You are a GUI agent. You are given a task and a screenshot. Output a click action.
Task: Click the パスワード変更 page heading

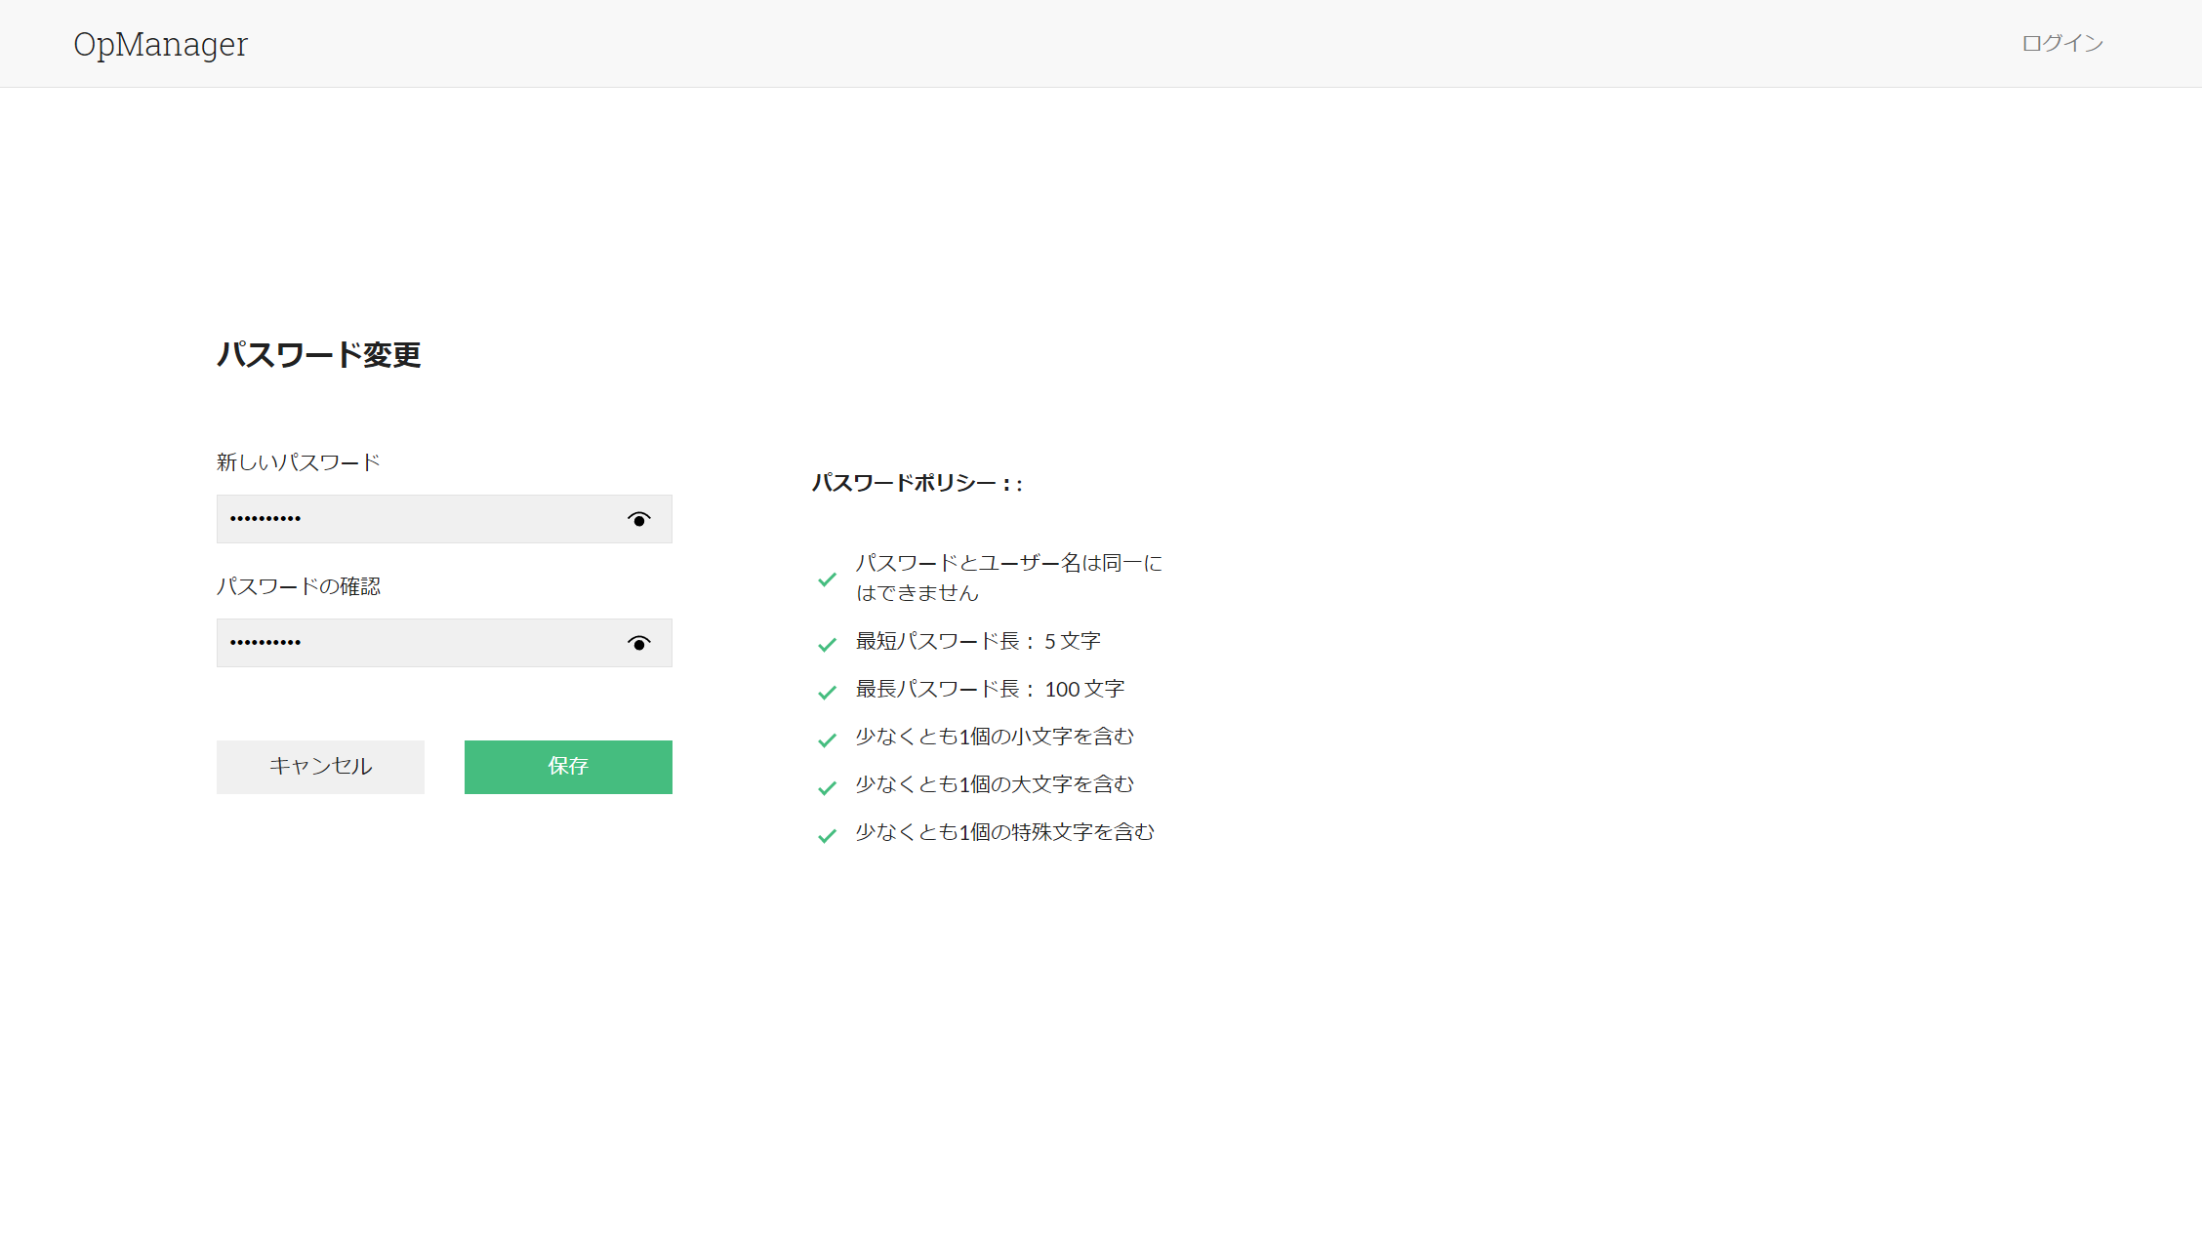point(318,354)
